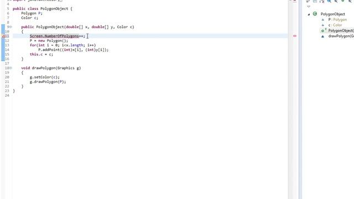The image size is (354, 199).
Task: Click the 'for(int i = 0; i<x.length; i++)' line
Action: 63,45
